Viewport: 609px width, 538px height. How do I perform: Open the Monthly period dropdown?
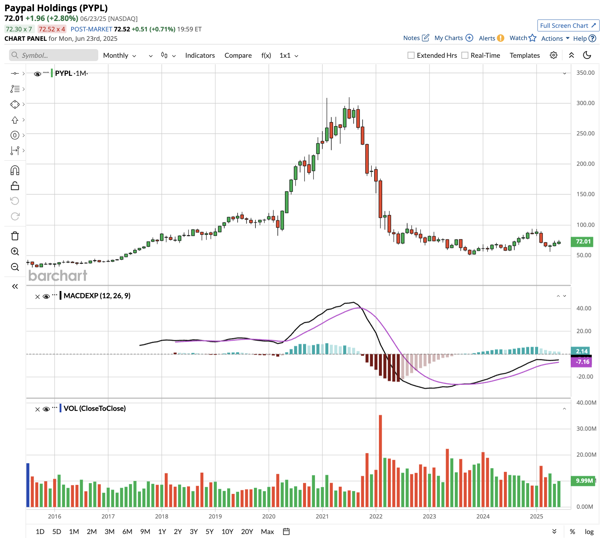pos(120,55)
